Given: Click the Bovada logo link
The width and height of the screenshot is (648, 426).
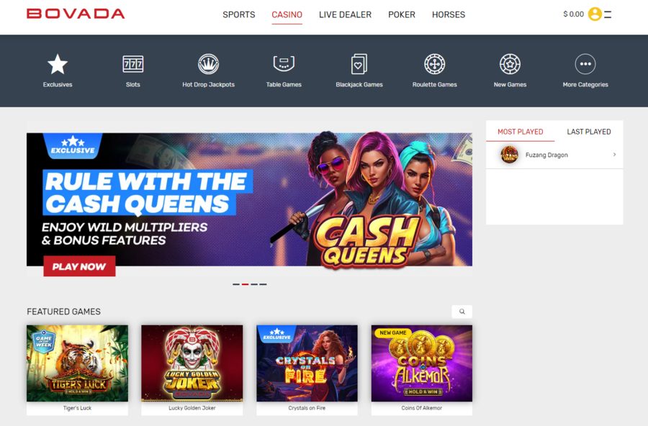Looking at the screenshot, I should pos(76,14).
